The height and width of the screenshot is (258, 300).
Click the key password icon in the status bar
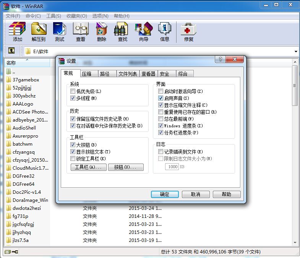pyautogui.click(x=15, y=252)
